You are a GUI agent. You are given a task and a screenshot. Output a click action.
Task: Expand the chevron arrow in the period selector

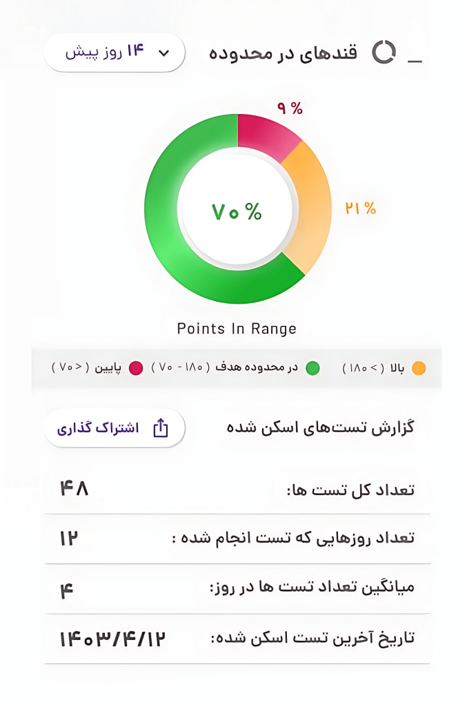pos(163,53)
